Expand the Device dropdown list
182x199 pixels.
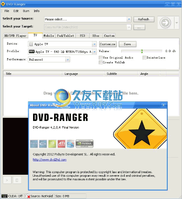pyautogui.click(x=94, y=44)
